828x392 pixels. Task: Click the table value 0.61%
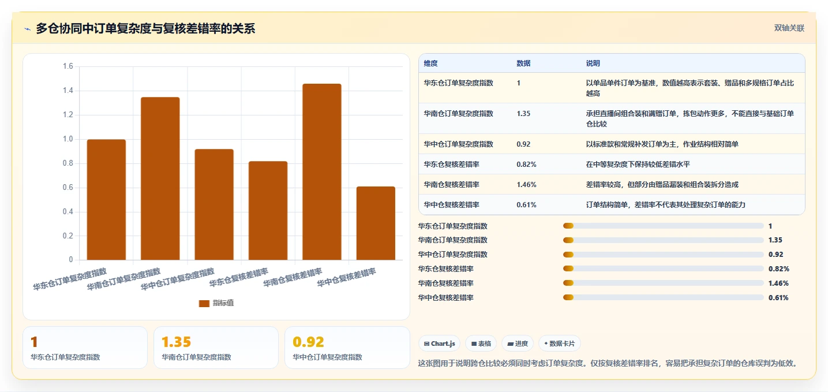[526, 205]
